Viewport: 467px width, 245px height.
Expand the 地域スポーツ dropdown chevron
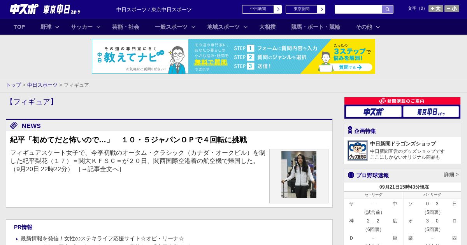pyautogui.click(x=246, y=27)
